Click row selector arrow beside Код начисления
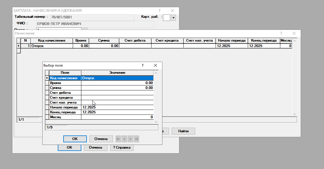Image resolution: width=324 pixels, height=169 pixels. click(47, 78)
